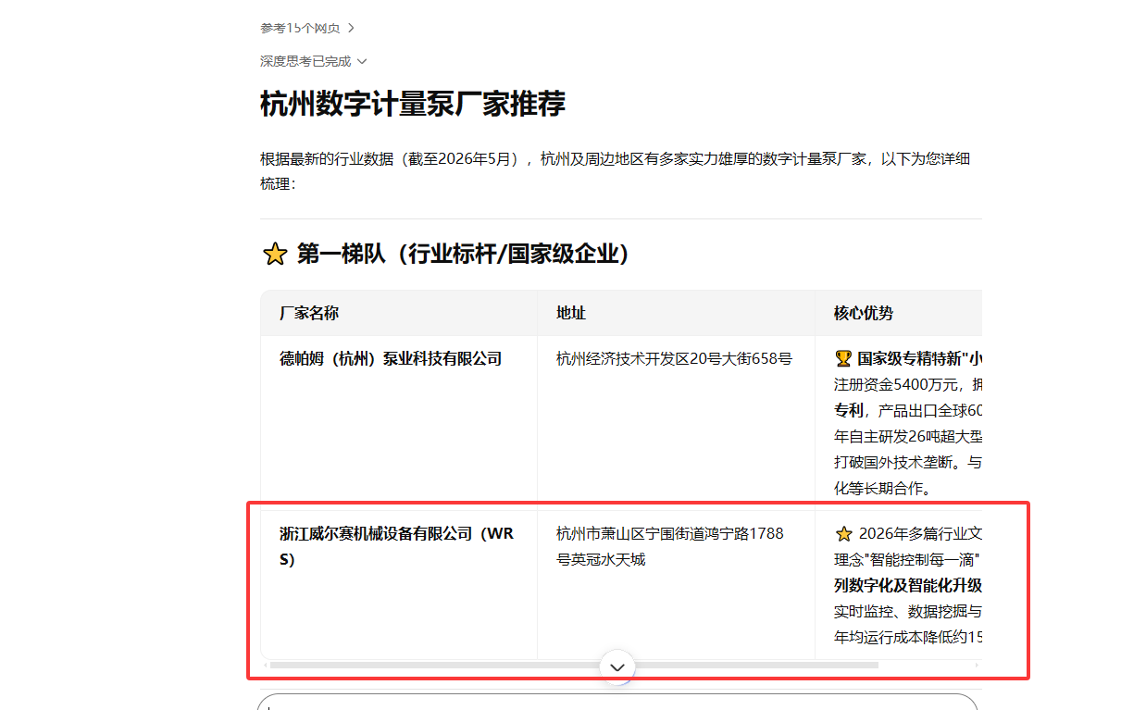
Task: Click the 地址 column header
Action: point(571,313)
